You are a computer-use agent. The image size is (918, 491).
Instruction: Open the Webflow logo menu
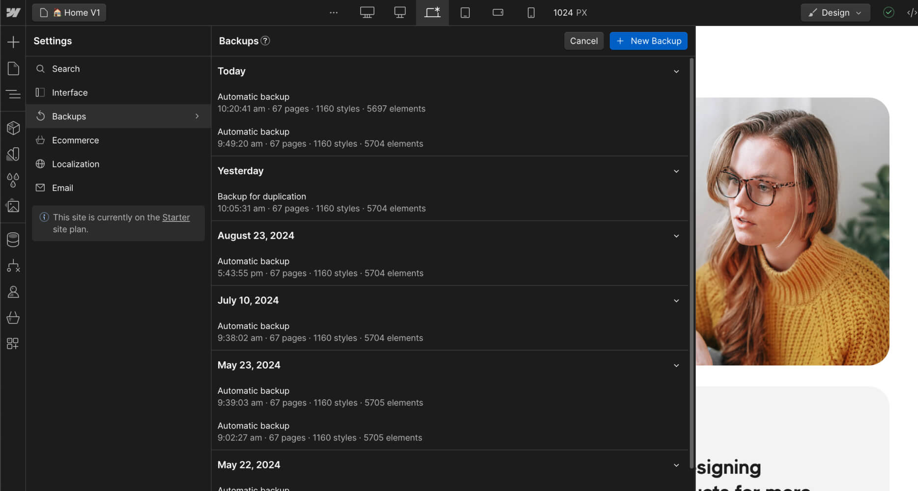(x=13, y=12)
